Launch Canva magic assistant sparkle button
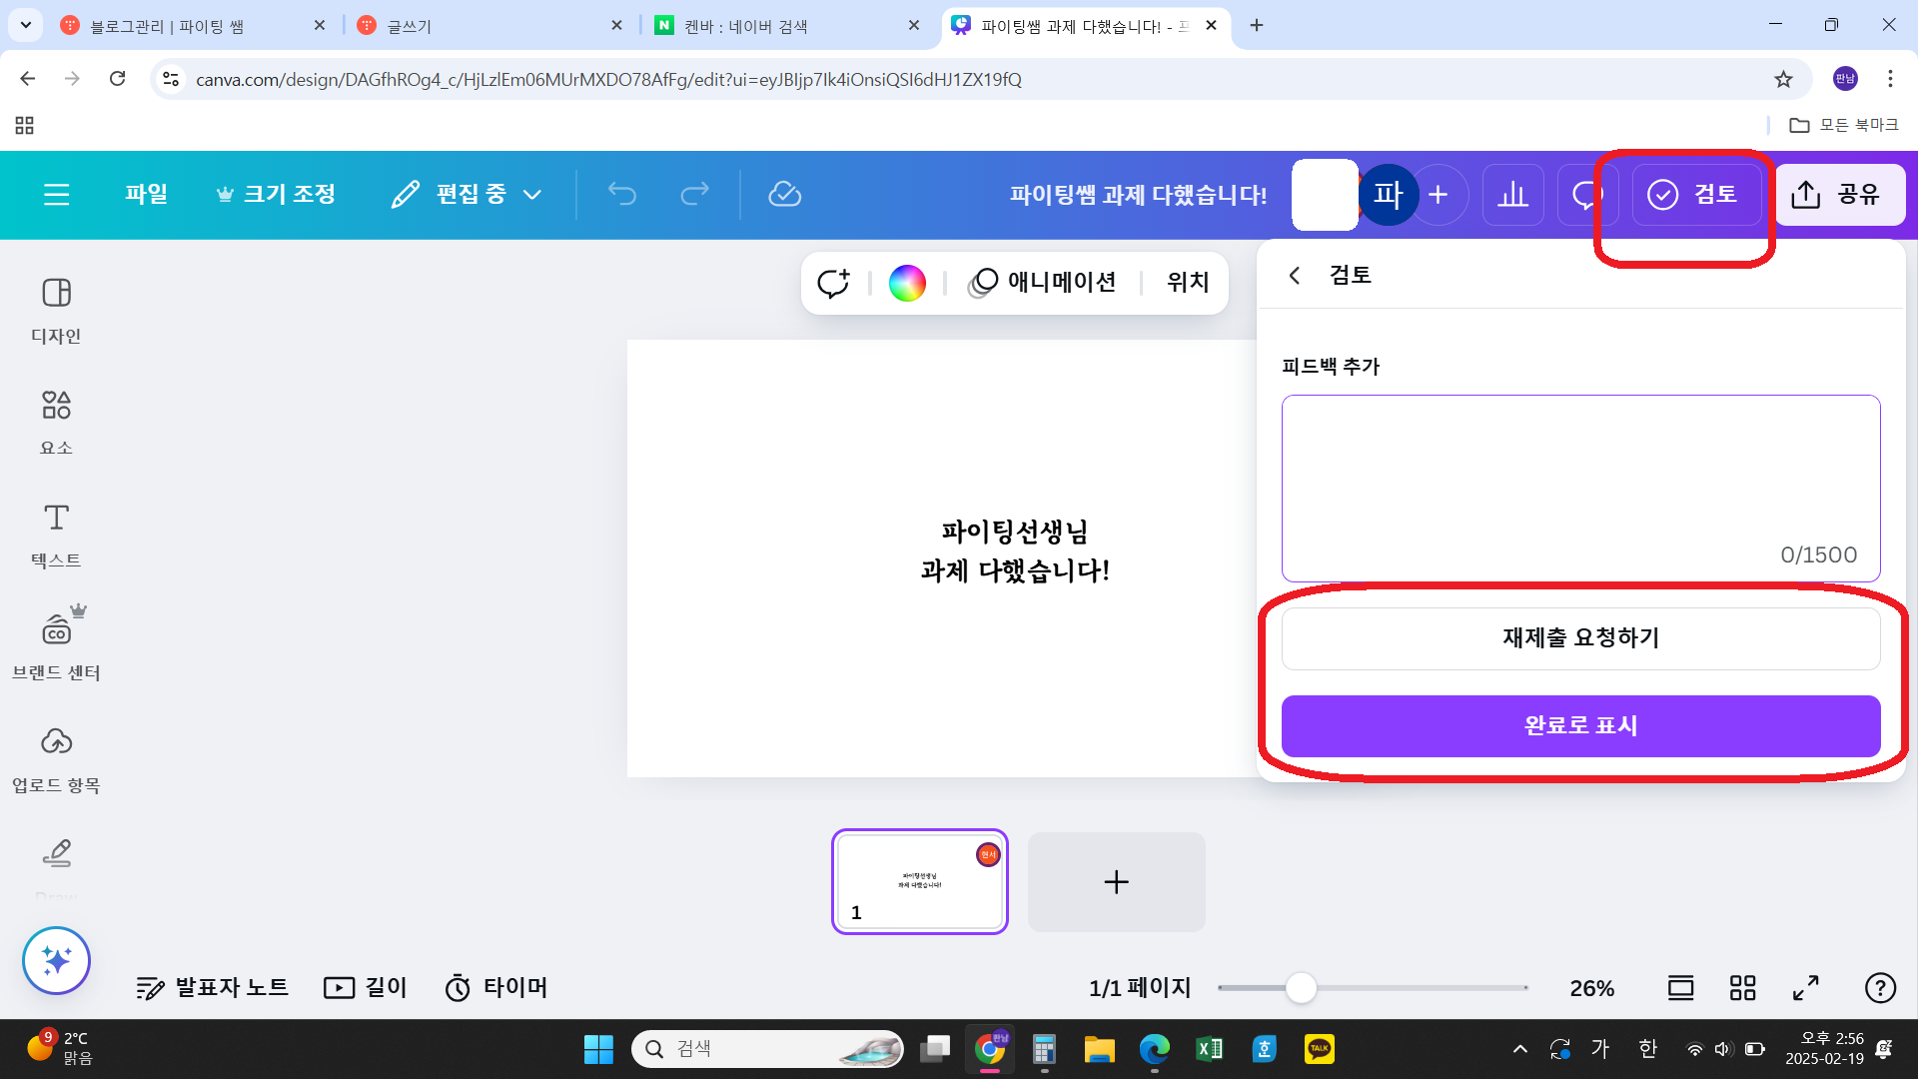 (x=56, y=960)
